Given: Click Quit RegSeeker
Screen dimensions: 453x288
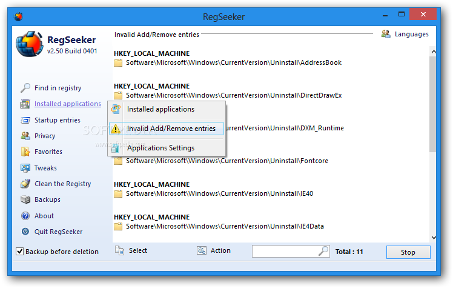Looking at the screenshot, I should (58, 232).
